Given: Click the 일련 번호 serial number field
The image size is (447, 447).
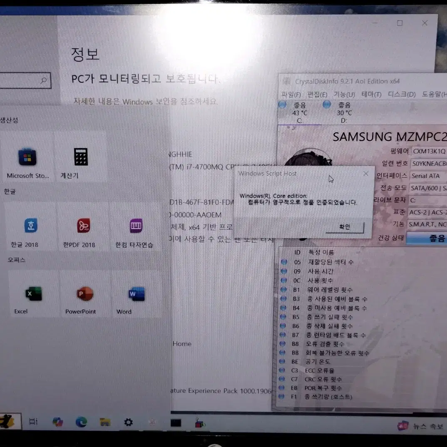Looking at the screenshot, I should click(428, 164).
